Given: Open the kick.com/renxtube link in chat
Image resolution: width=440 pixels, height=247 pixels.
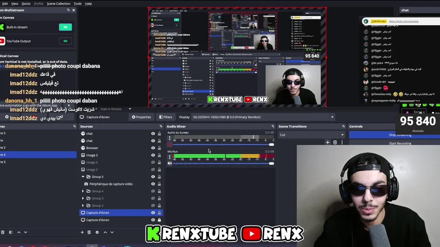Looking at the screenshot, I should coord(404,21).
